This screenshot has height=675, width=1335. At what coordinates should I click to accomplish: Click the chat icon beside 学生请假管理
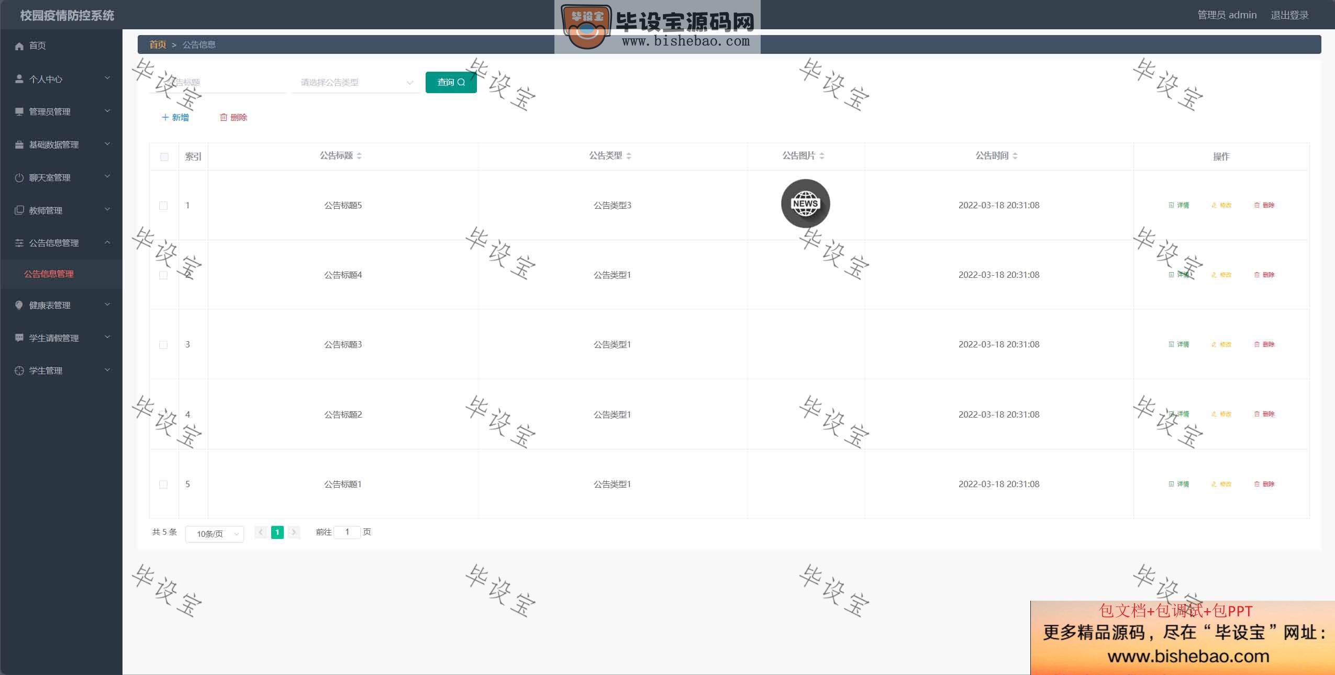[19, 338]
